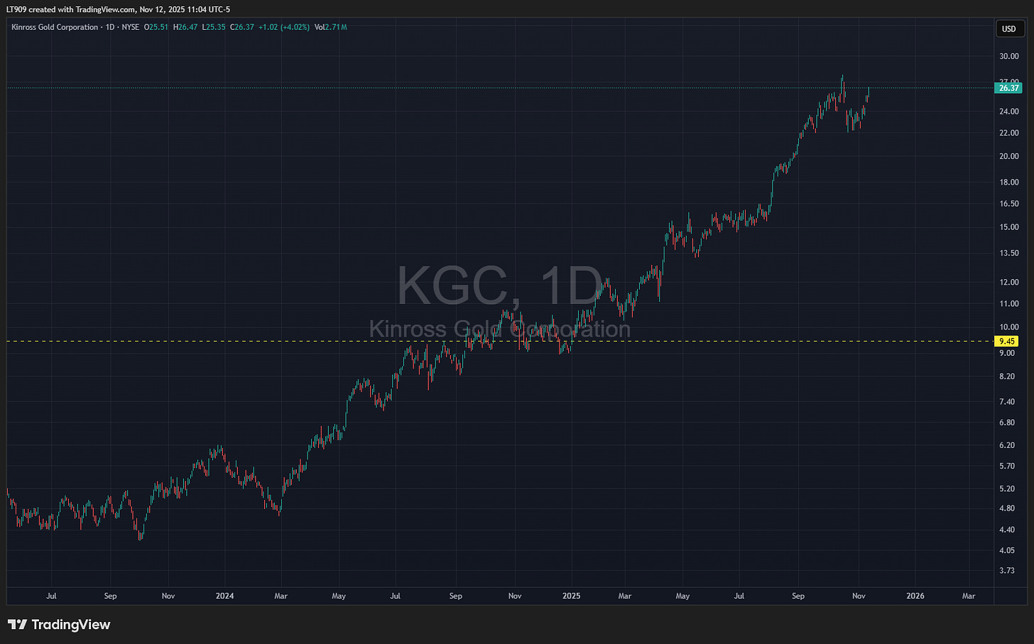Screen dimensions: 1034x644
Task: Click the 3.73 price axis label
Action: [x=1007, y=570]
